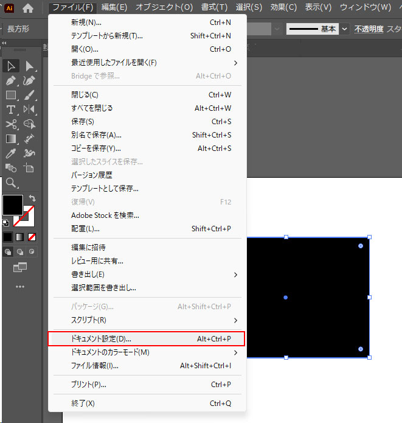This screenshot has width=402, height=423.
Task: Select the Artboard tool
Action: click(29, 168)
